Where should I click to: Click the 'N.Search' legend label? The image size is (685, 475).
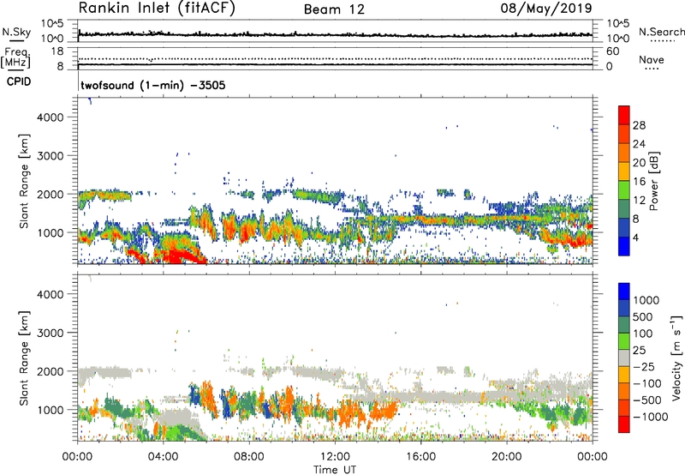[661, 32]
